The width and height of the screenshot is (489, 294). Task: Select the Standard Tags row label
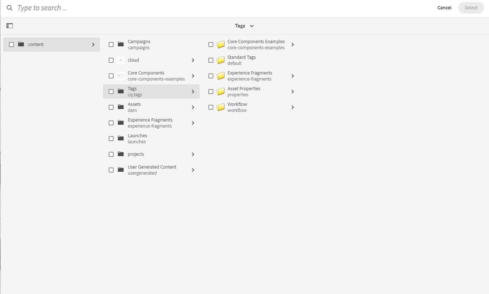pyautogui.click(x=241, y=57)
